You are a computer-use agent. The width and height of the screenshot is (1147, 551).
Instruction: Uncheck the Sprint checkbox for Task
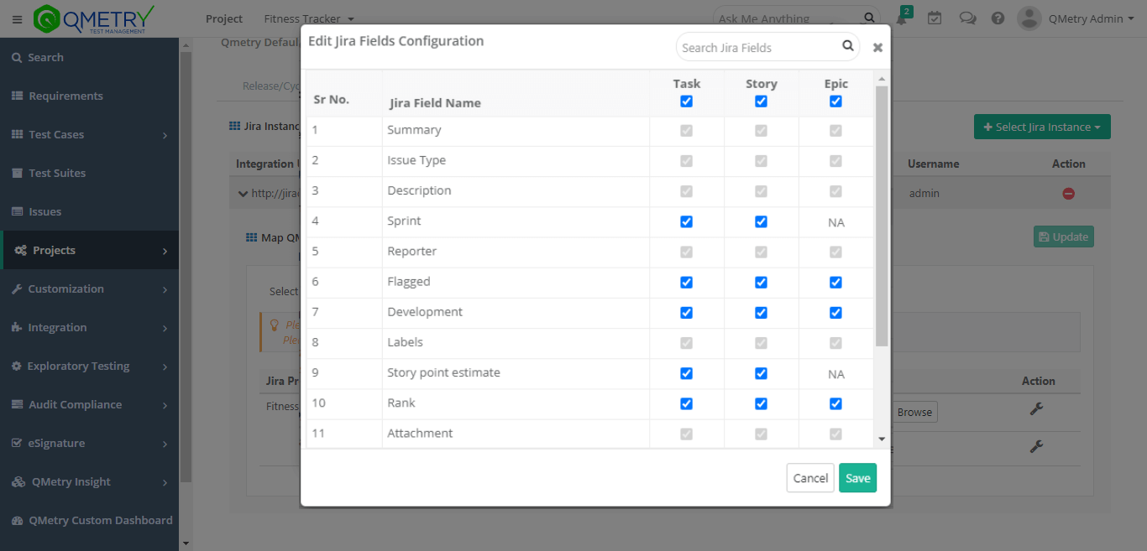[686, 222]
